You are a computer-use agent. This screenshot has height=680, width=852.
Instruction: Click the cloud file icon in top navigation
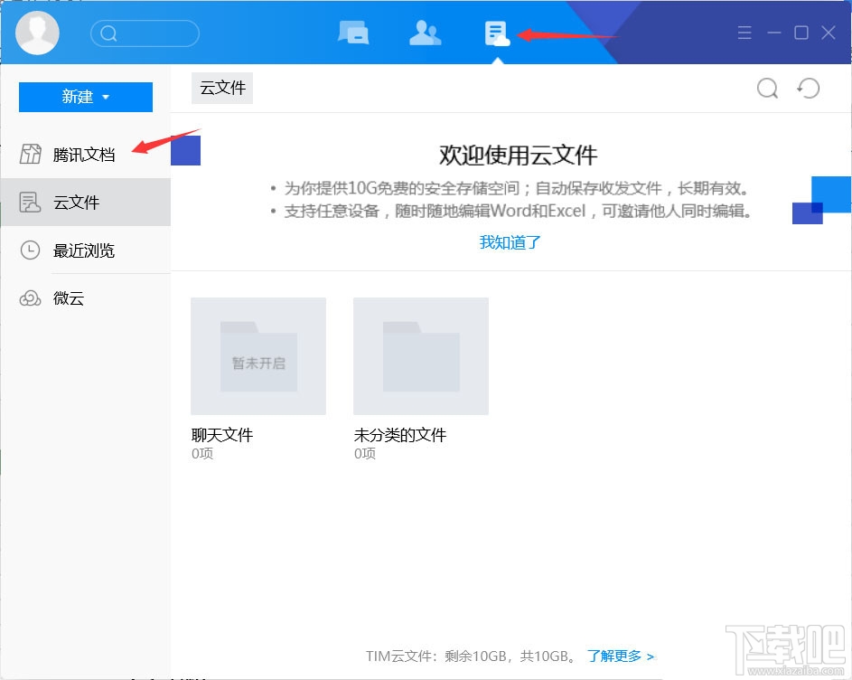(x=496, y=33)
